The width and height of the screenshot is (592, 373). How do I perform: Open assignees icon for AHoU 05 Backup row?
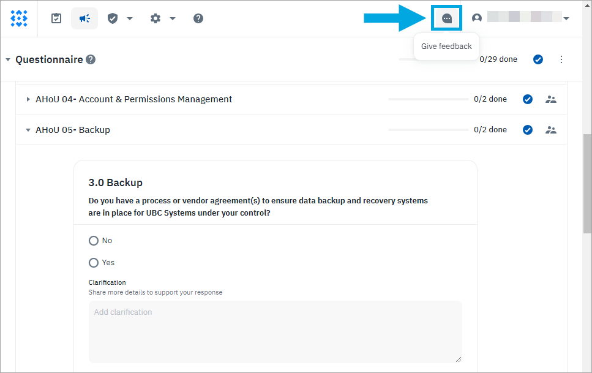click(551, 130)
